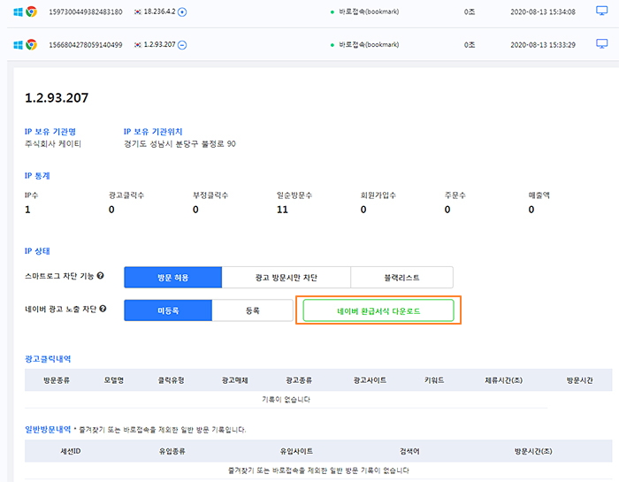This screenshot has width=619, height=482.
Task: Open help icon next to 스마트로그 차단 기능
Action: pos(100,276)
